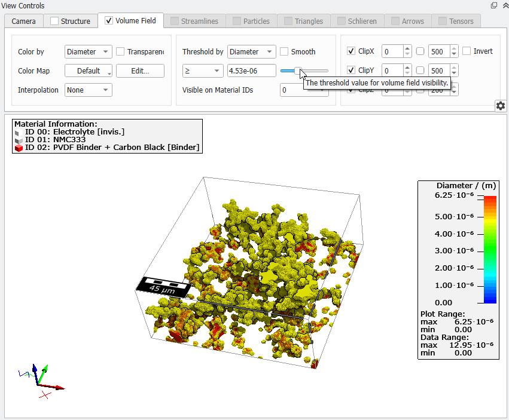Click the threshold value slider handle
509x420 pixels.
(298, 70)
